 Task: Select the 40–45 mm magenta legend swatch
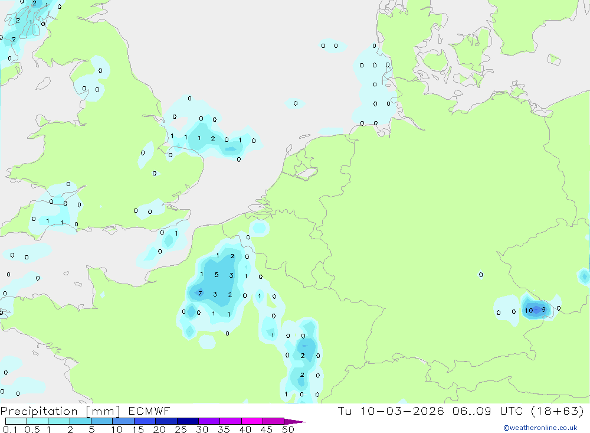(x=252, y=421)
